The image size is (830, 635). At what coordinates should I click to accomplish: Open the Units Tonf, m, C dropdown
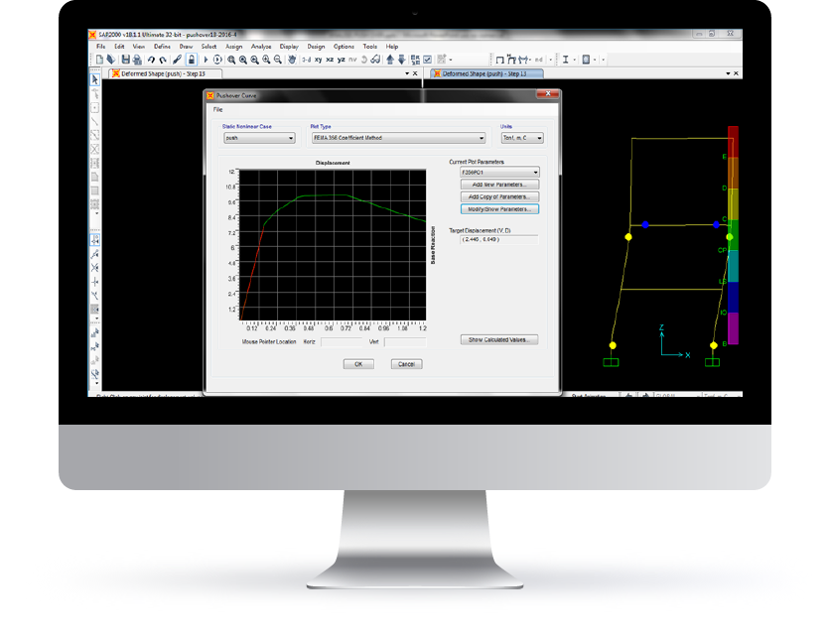pyautogui.click(x=522, y=138)
